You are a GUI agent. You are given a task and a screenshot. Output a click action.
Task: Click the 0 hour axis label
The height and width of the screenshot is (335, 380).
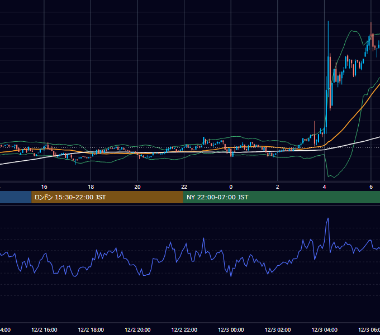click(x=231, y=187)
